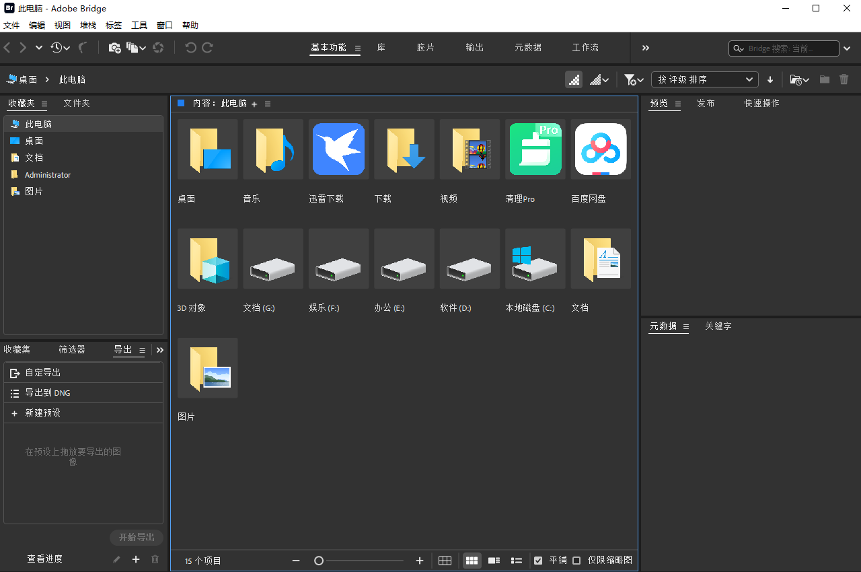The height and width of the screenshot is (572, 861).
Task: Select the delete (trash) icon
Action: [844, 79]
